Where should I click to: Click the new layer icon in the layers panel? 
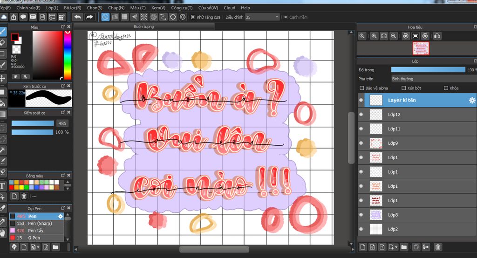[x=362, y=247]
